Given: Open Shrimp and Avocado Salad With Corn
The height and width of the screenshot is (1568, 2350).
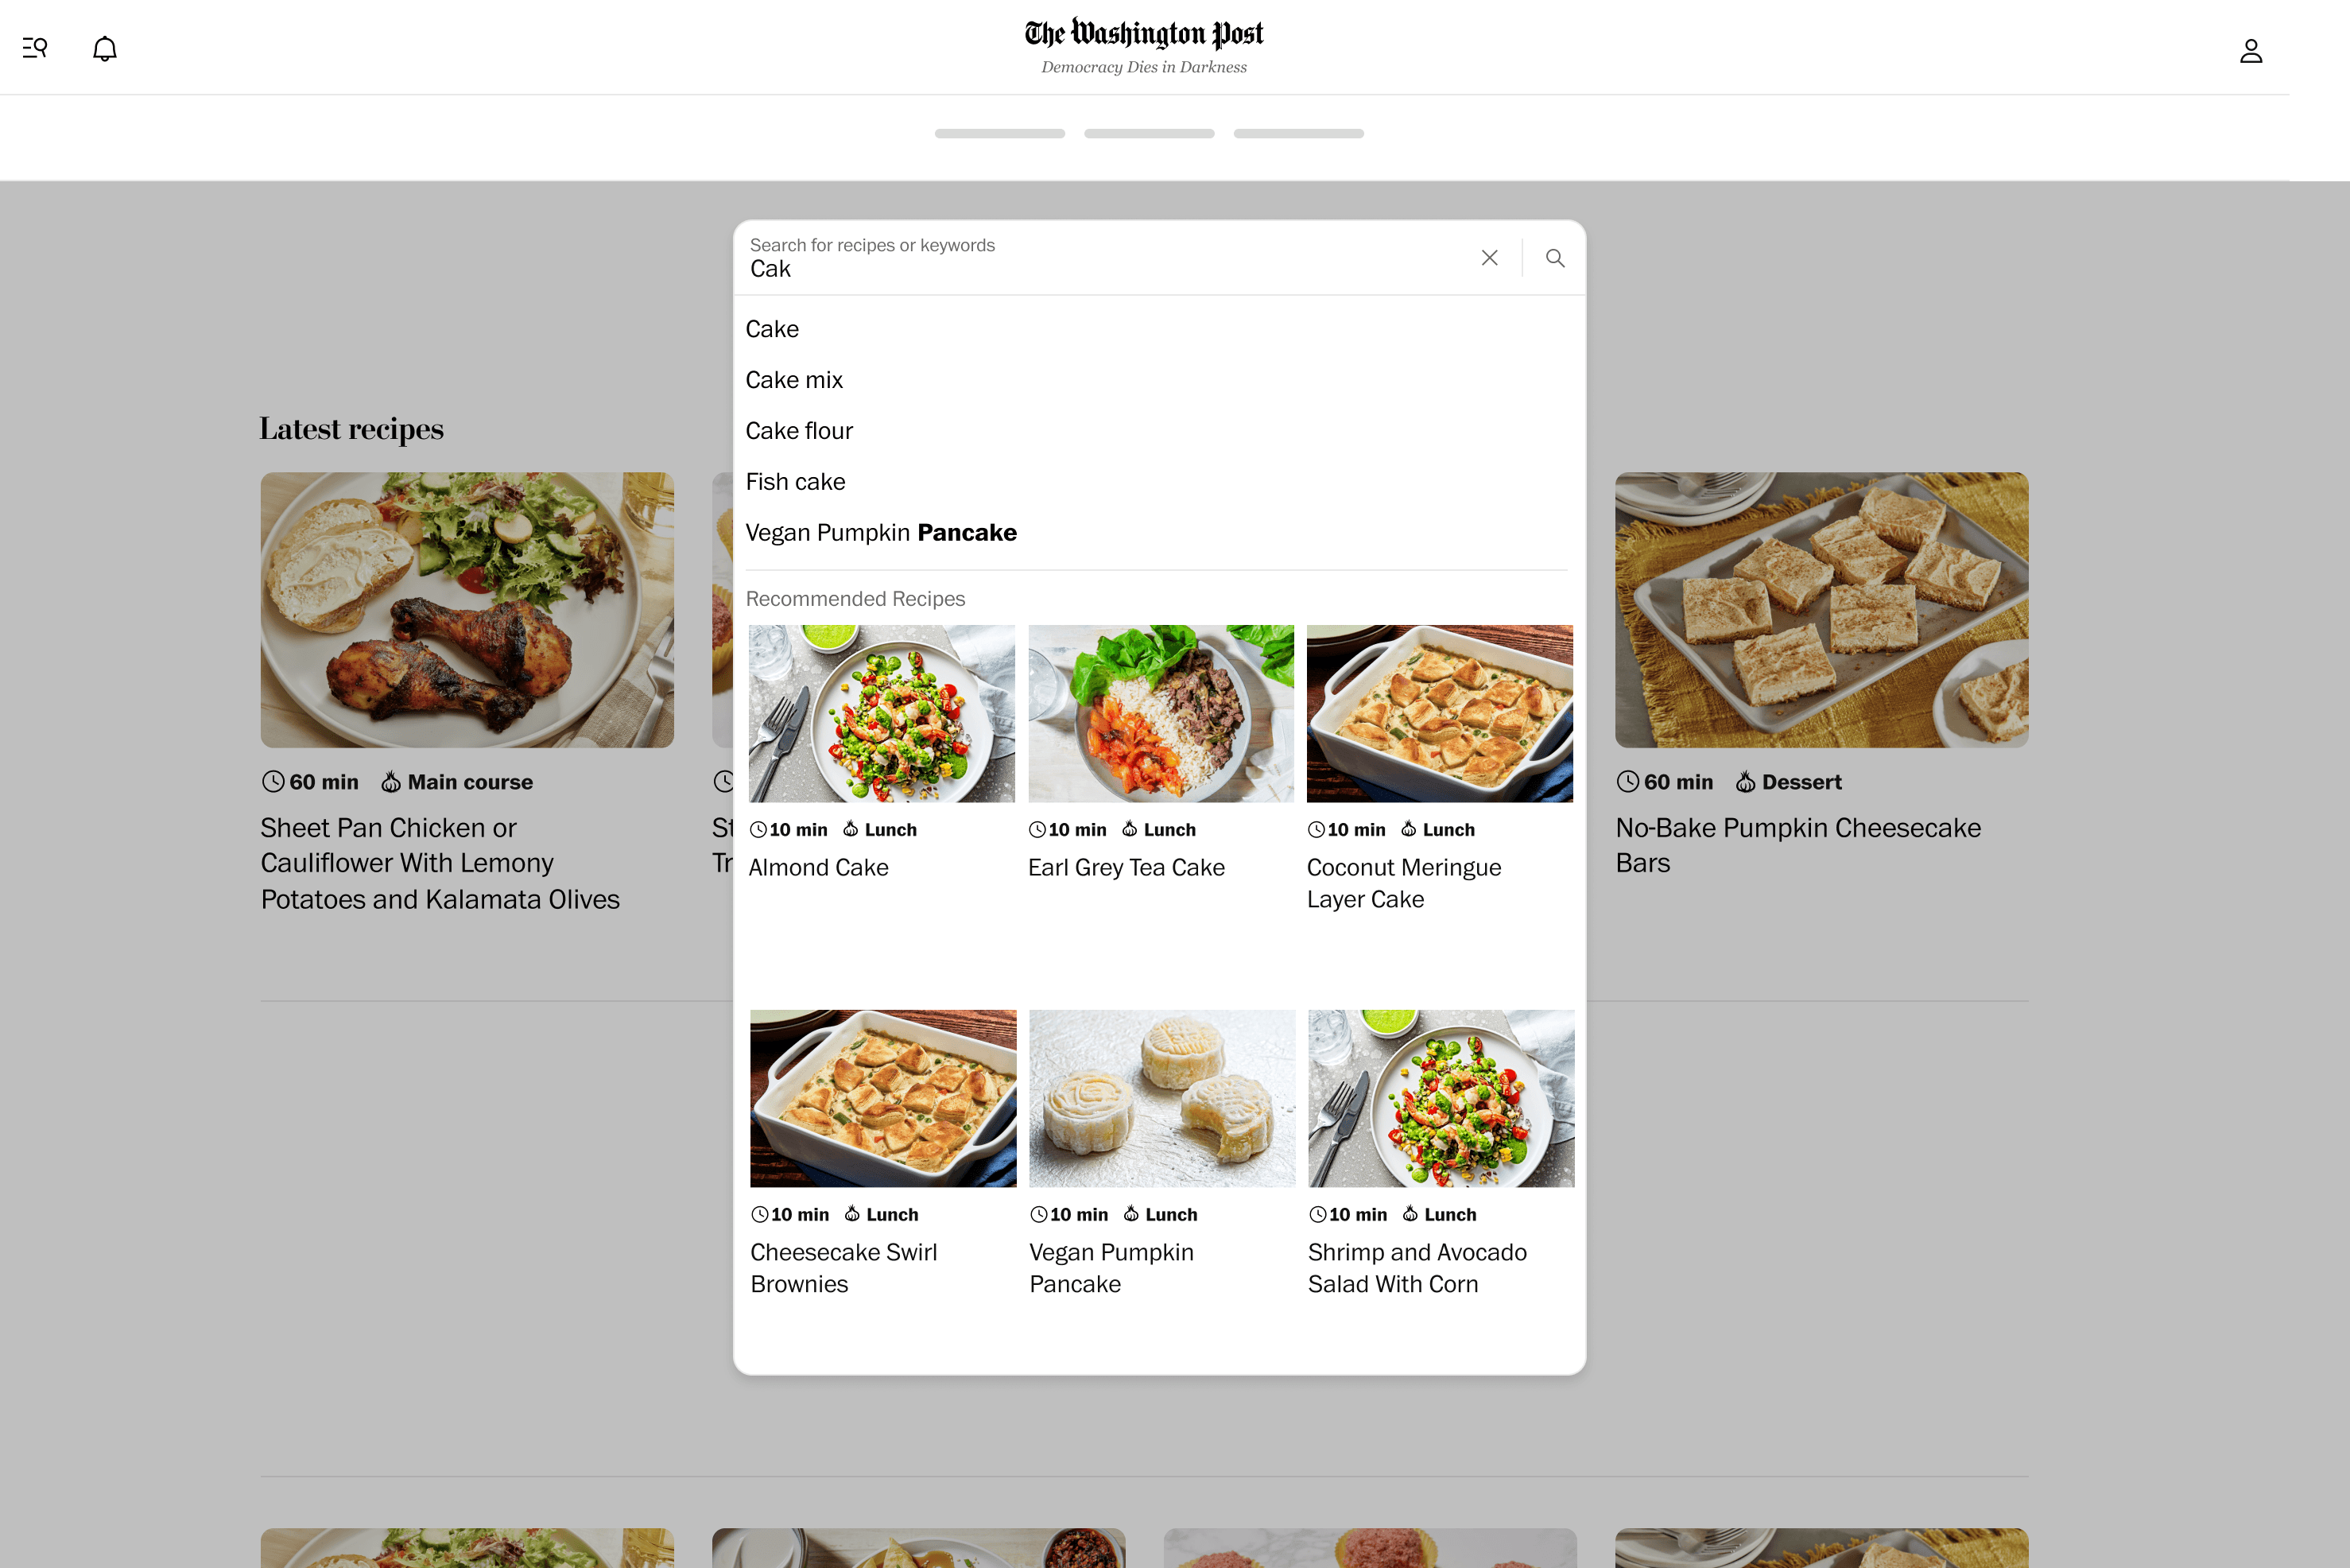Looking at the screenshot, I should point(1417,1268).
